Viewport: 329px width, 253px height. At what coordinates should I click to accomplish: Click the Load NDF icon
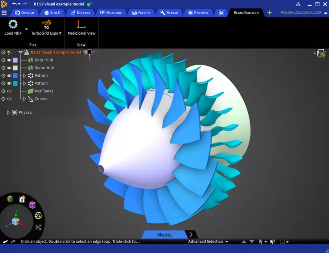13,25
